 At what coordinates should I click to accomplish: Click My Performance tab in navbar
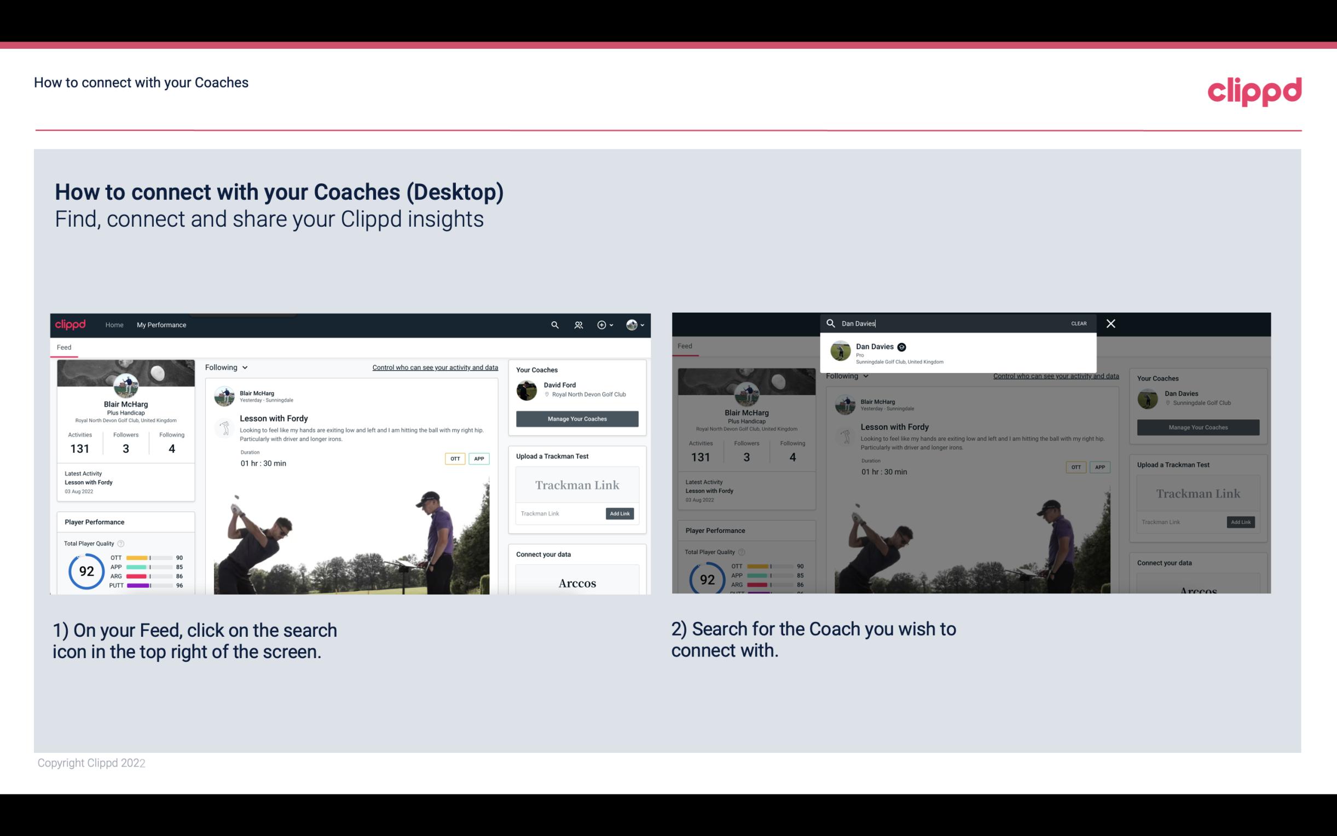tap(161, 325)
